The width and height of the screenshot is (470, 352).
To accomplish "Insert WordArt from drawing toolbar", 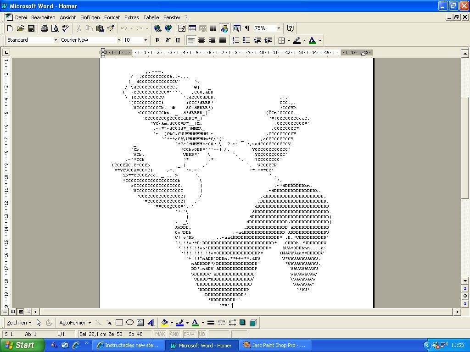I will pyautogui.click(x=151, y=323).
